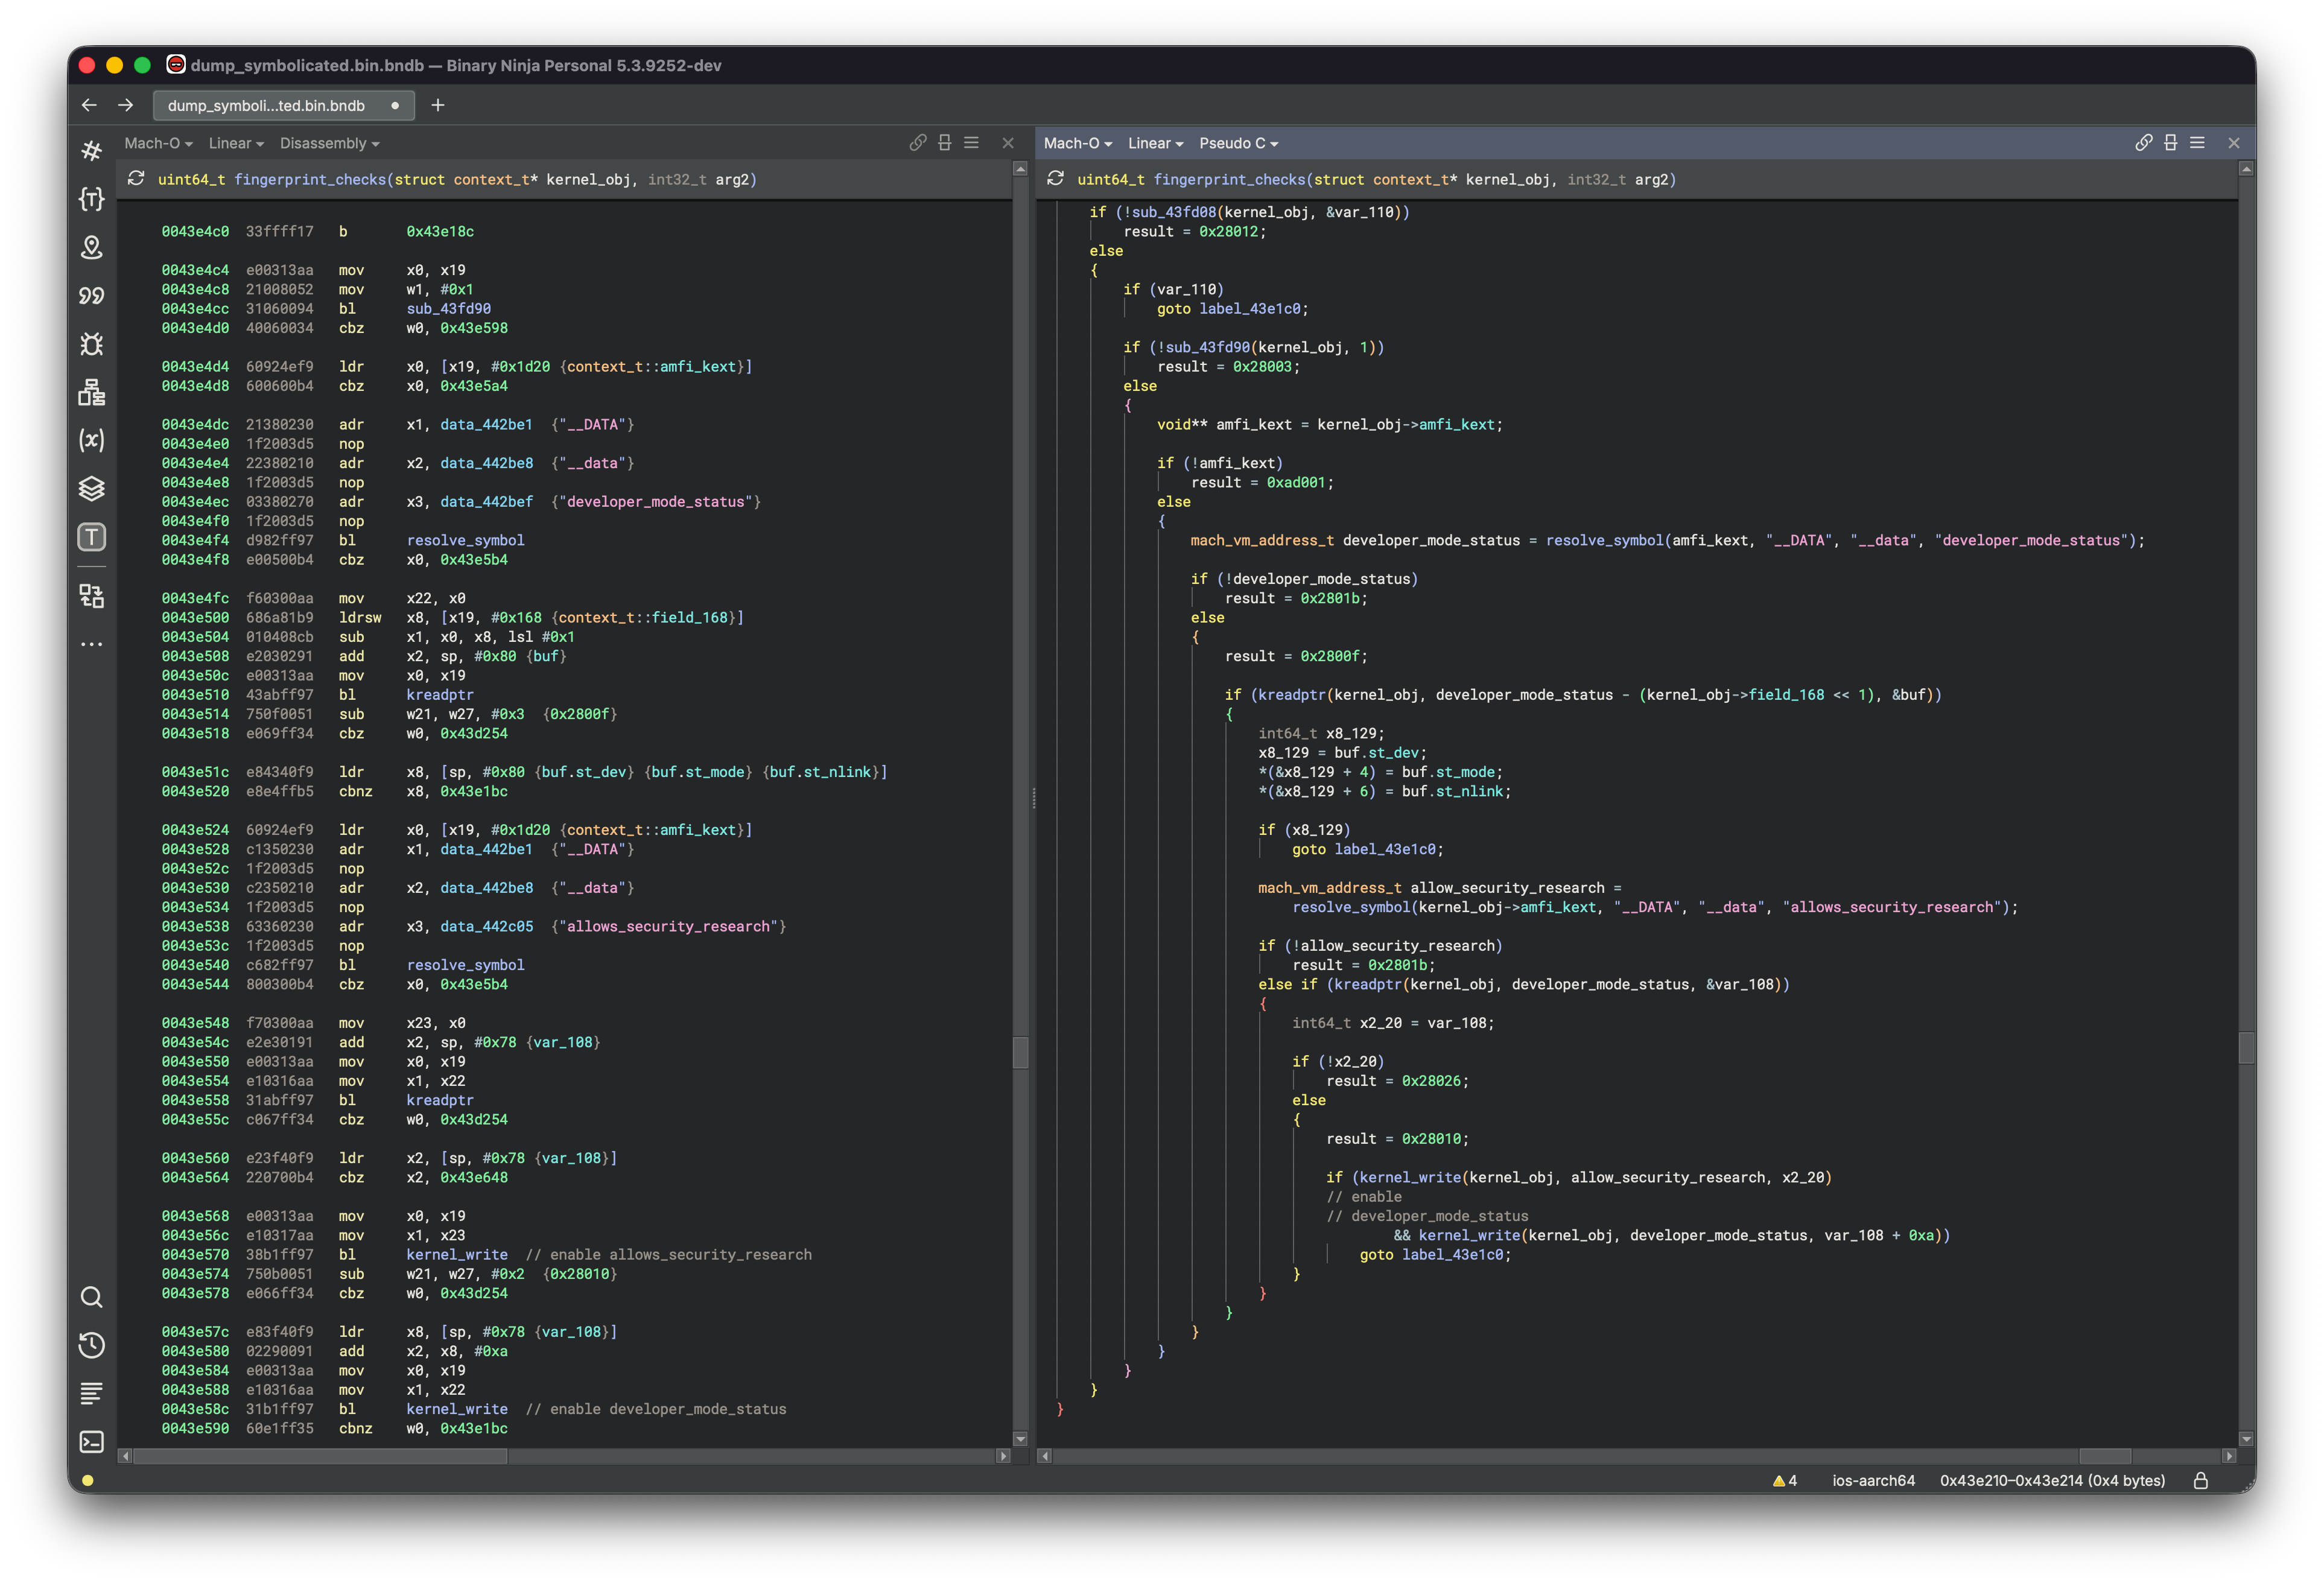Image resolution: width=2324 pixels, height=1583 pixels.
Task: Toggle the sync link icon in the Pseudo C pane
Action: (2143, 143)
